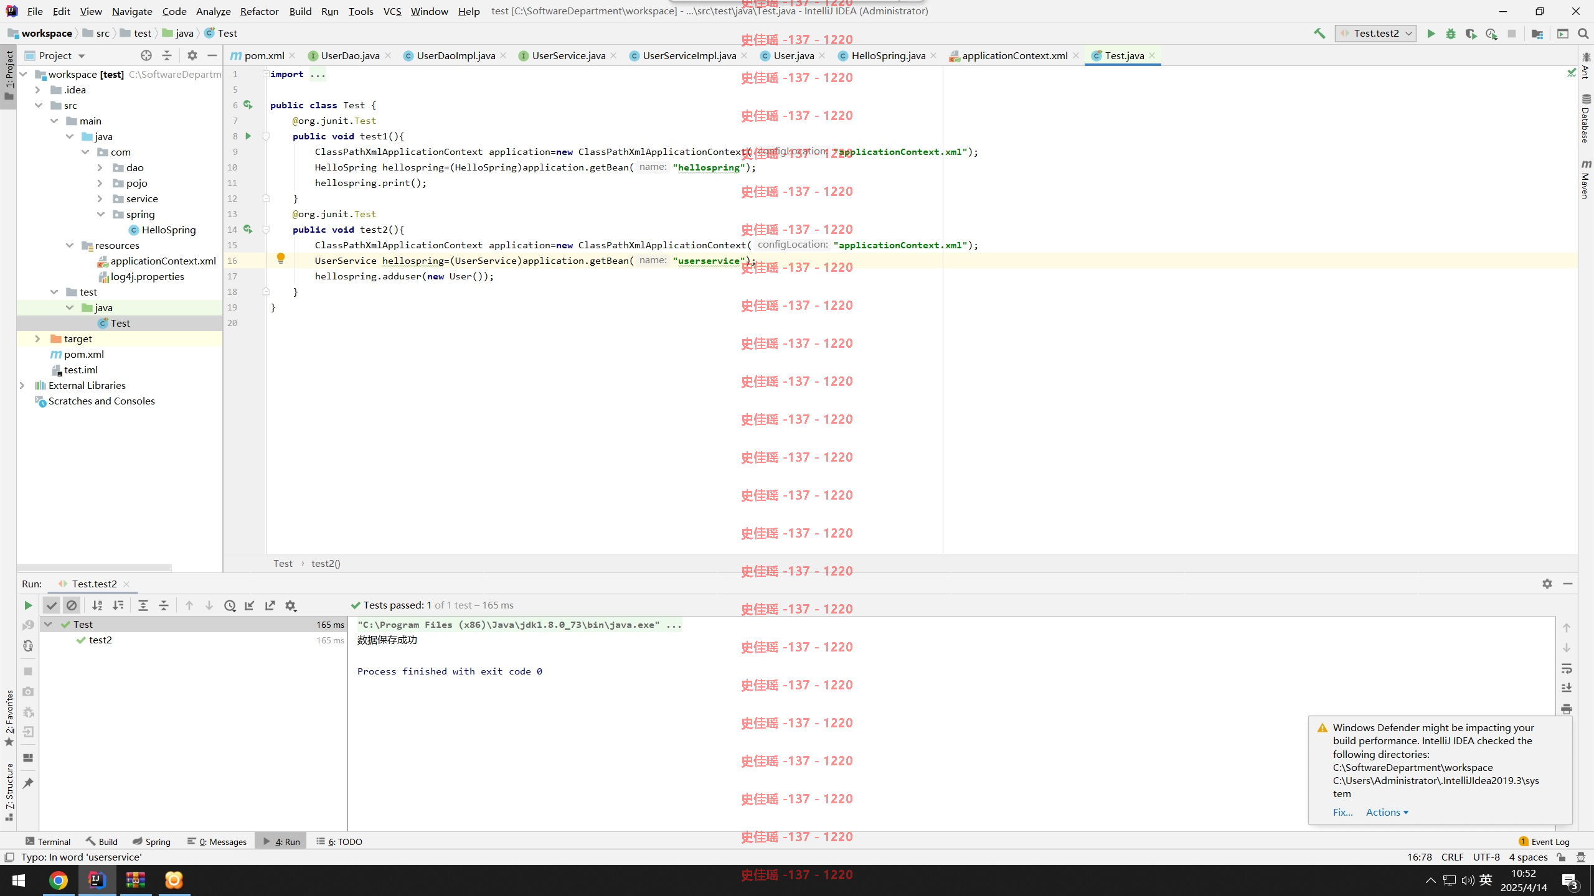Expand External Libraries node

coord(22,385)
